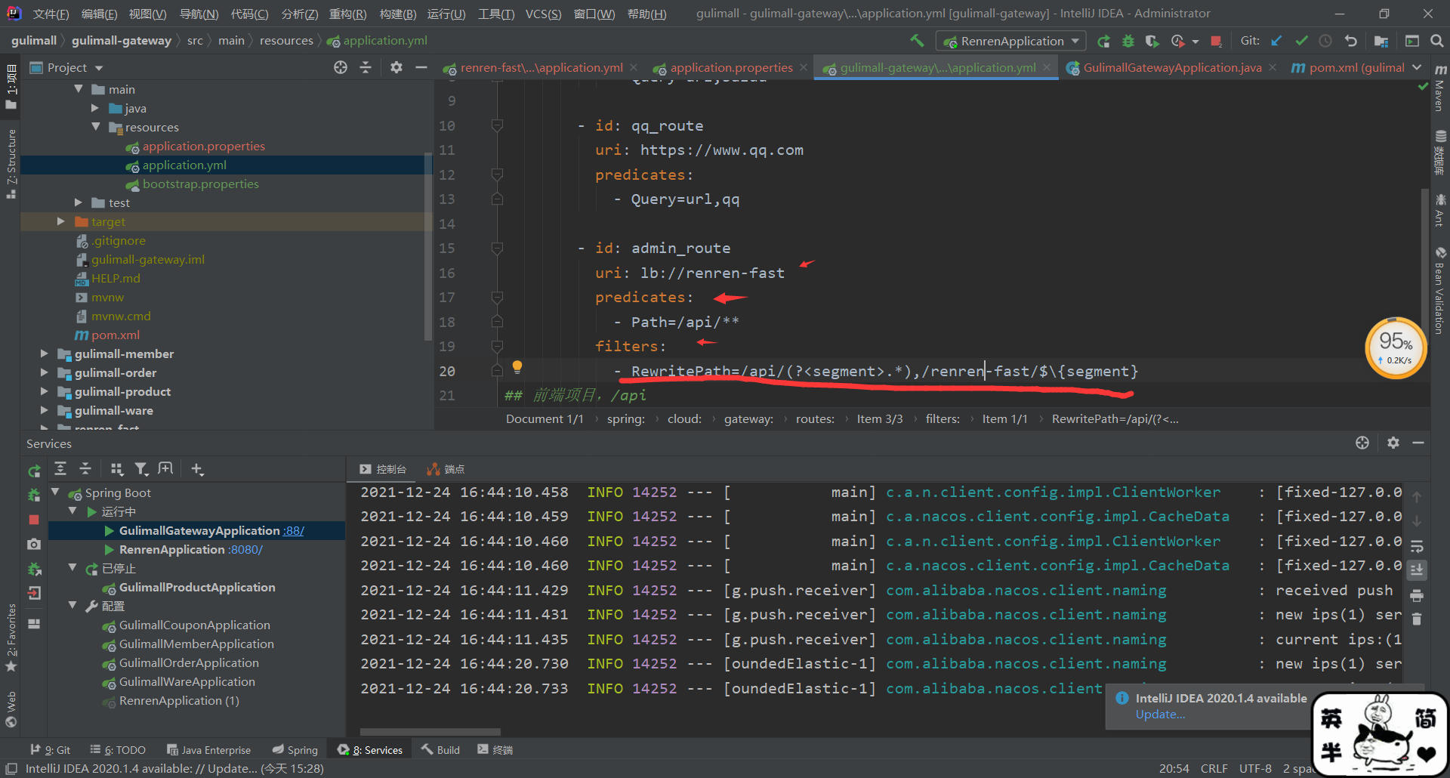Viewport: 1450px width, 778px height.
Task: Clear console output with the trash icon
Action: [1417, 619]
